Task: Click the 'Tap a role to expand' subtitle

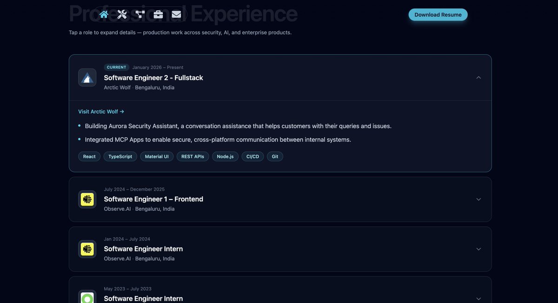Action: [180, 32]
